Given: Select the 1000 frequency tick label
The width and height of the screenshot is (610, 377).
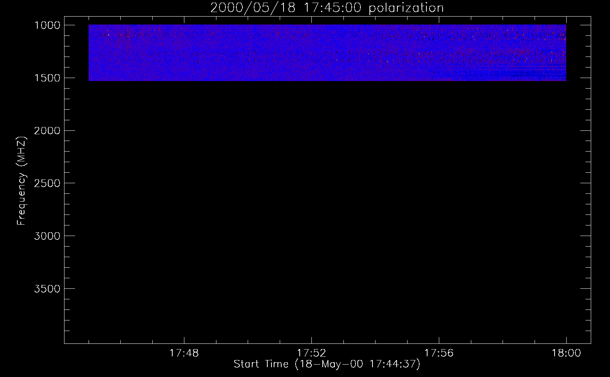Looking at the screenshot, I should (47, 25).
